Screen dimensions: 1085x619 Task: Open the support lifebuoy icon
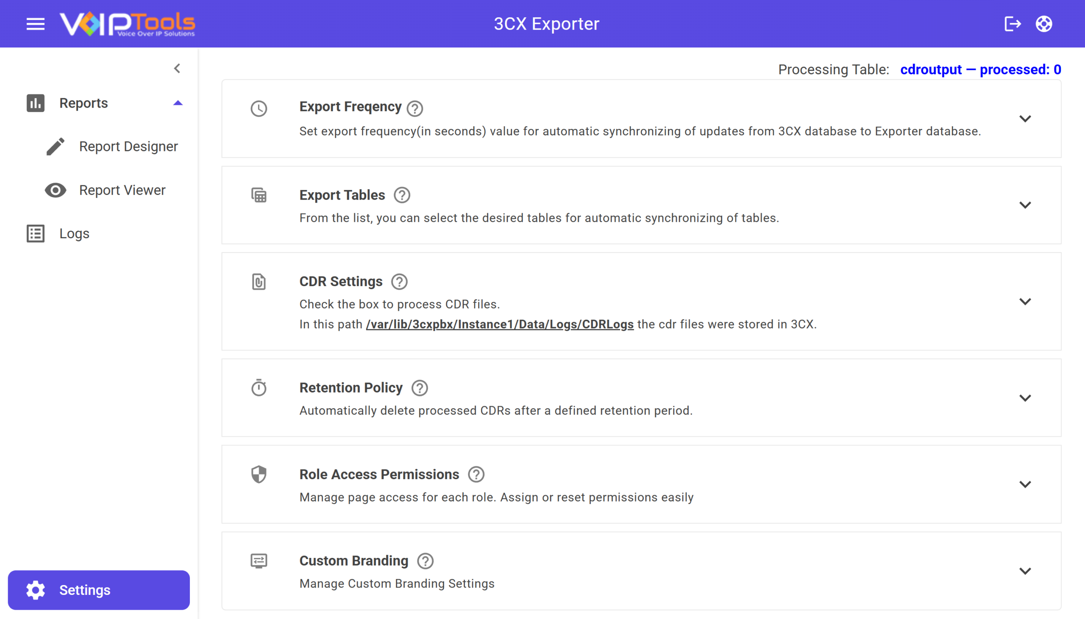coord(1044,24)
